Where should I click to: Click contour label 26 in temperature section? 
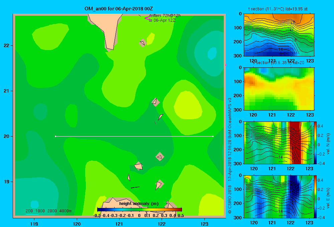(x=293, y=22)
